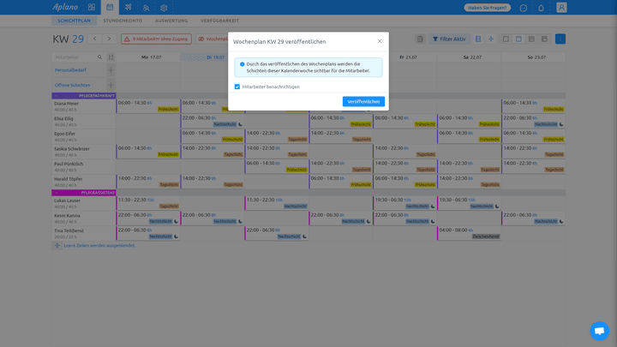Open the user profile icon

click(561, 8)
